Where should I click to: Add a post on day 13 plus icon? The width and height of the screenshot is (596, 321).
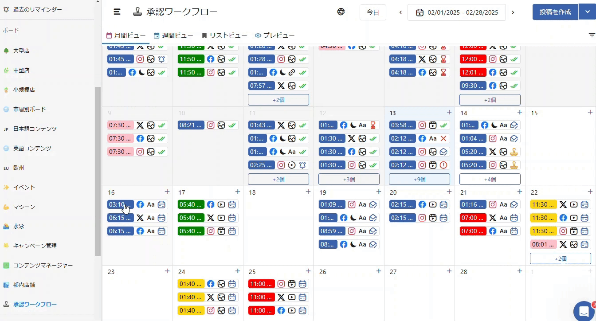[x=449, y=113]
